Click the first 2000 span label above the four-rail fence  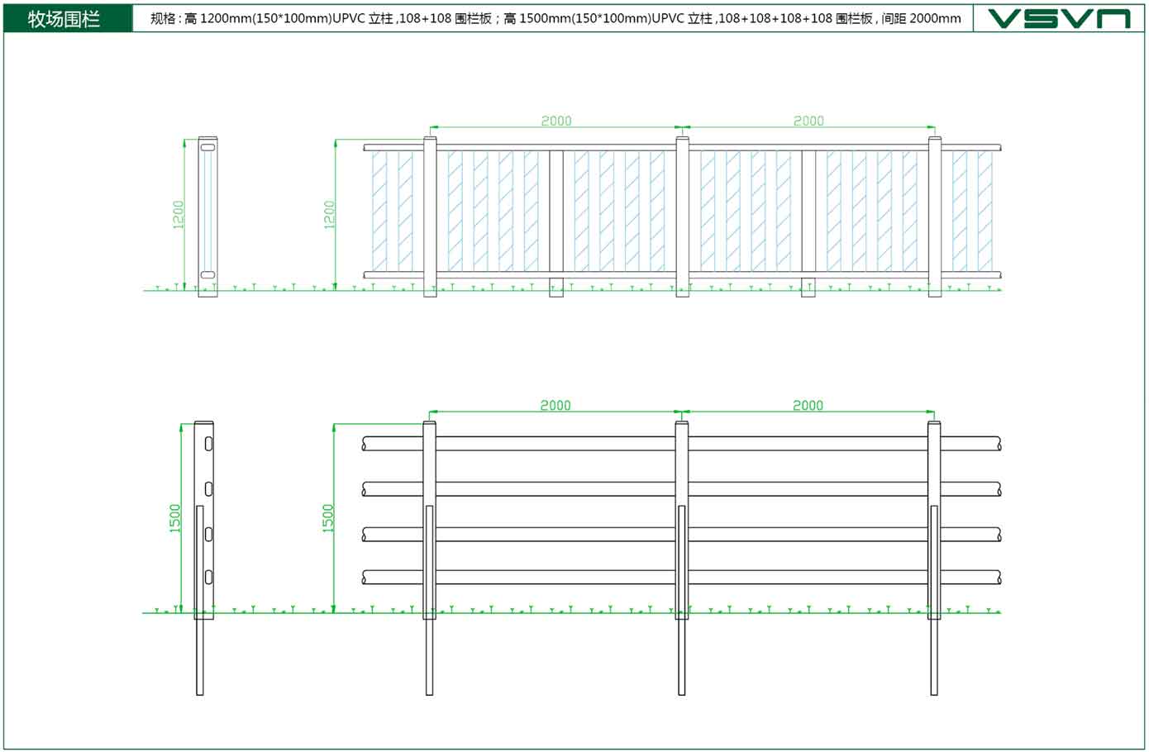(555, 405)
